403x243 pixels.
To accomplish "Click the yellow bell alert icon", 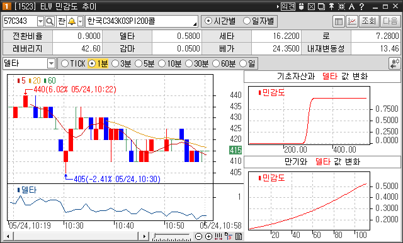I will pos(72,21).
